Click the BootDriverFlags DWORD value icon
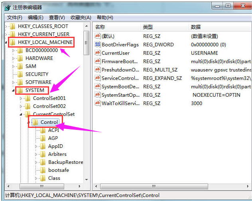Viewport: 252px width, 201px height. [98, 44]
